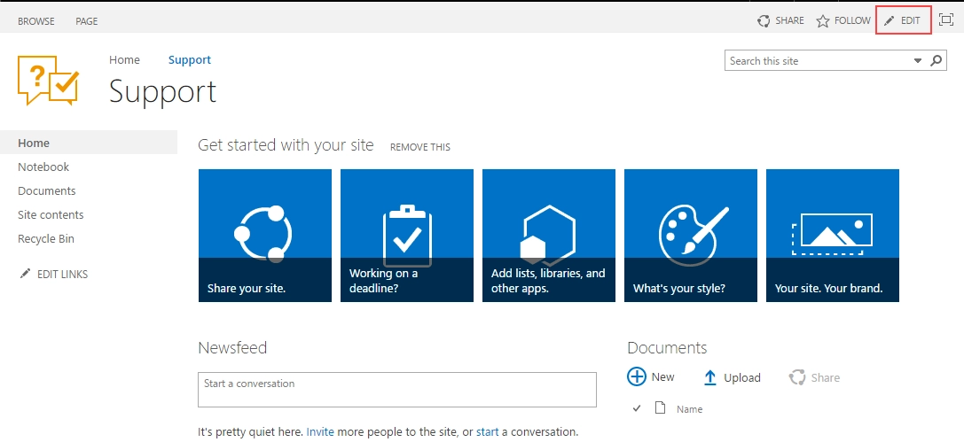Click the EDIT LINKS text

click(63, 275)
